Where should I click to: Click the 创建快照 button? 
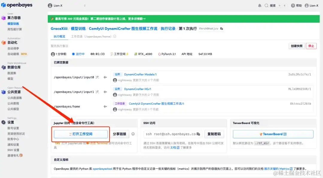tap(297, 46)
